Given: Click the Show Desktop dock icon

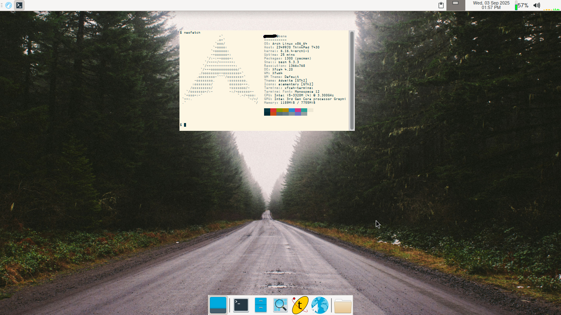Looking at the screenshot, I should 218,305.
